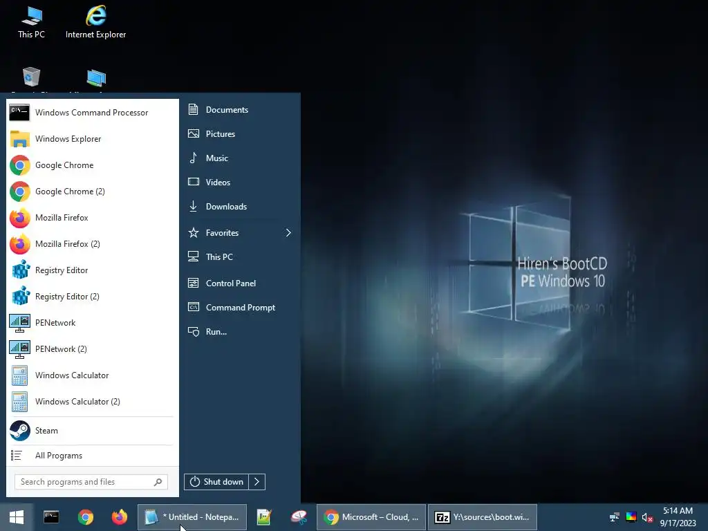The height and width of the screenshot is (531, 708).
Task: Select Internet Explorer desktop icon
Action: [x=95, y=23]
